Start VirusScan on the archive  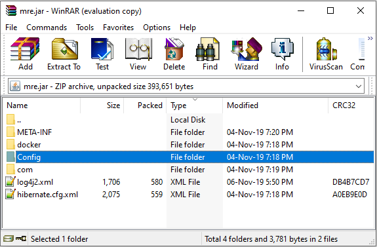coord(326,54)
